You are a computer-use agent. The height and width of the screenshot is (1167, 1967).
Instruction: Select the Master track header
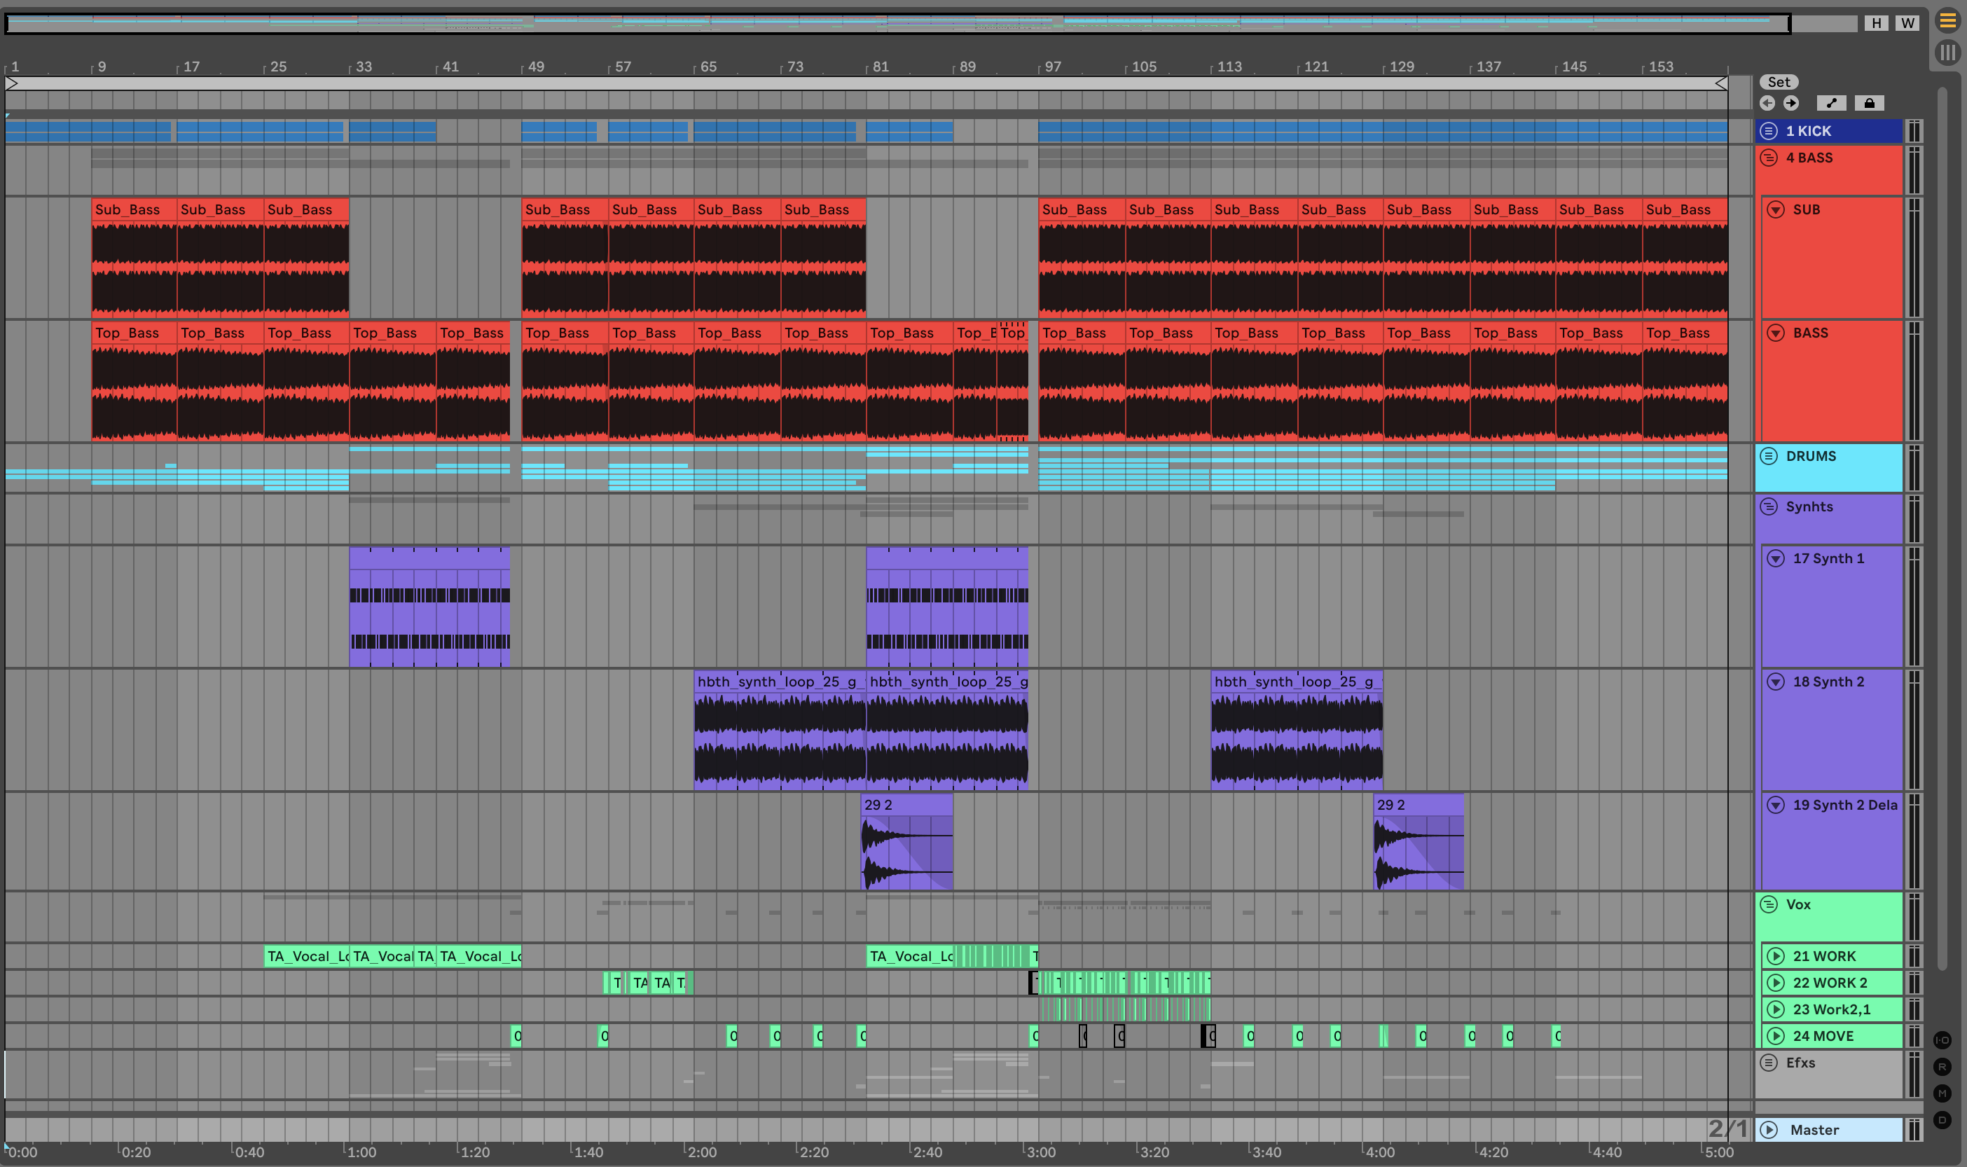[x=1832, y=1129]
